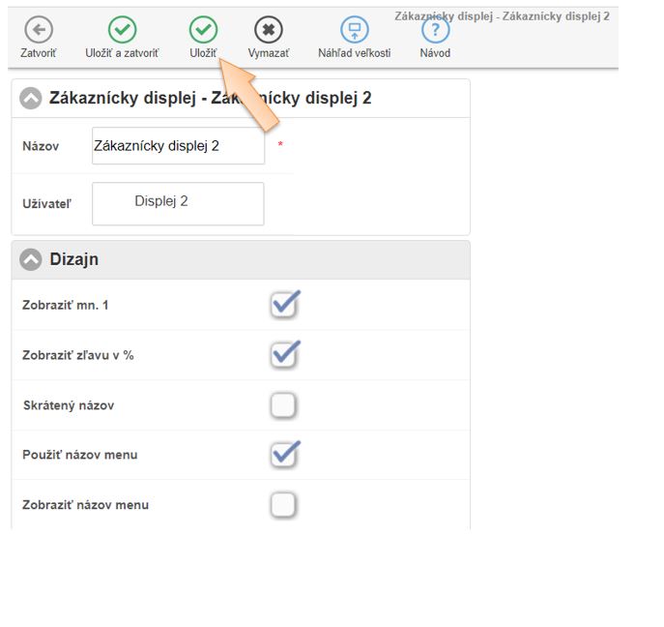This screenshot has height=627, width=664.
Task: Collapse the Dizajn section
Action: tap(31, 259)
